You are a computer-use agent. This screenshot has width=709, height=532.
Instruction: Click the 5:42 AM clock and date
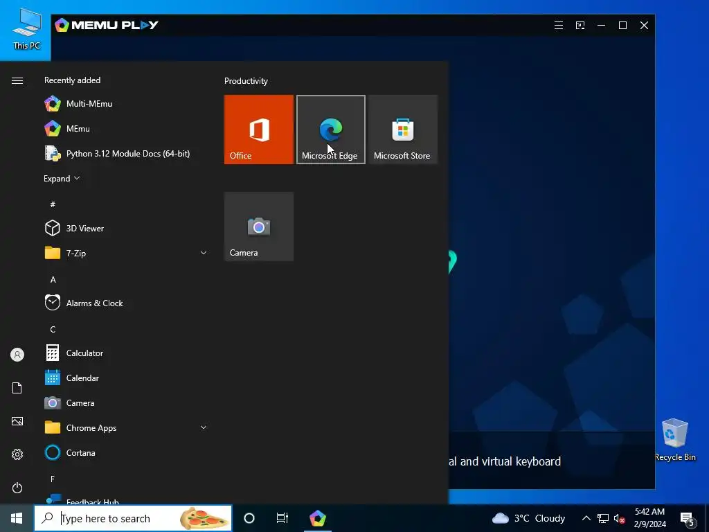click(x=649, y=518)
